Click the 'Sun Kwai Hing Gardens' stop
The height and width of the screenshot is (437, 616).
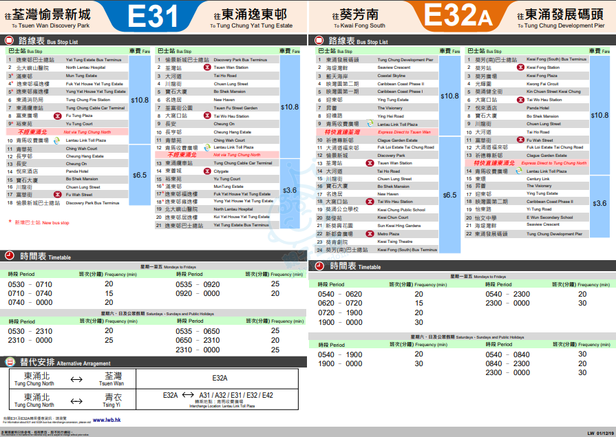[x=399, y=226]
